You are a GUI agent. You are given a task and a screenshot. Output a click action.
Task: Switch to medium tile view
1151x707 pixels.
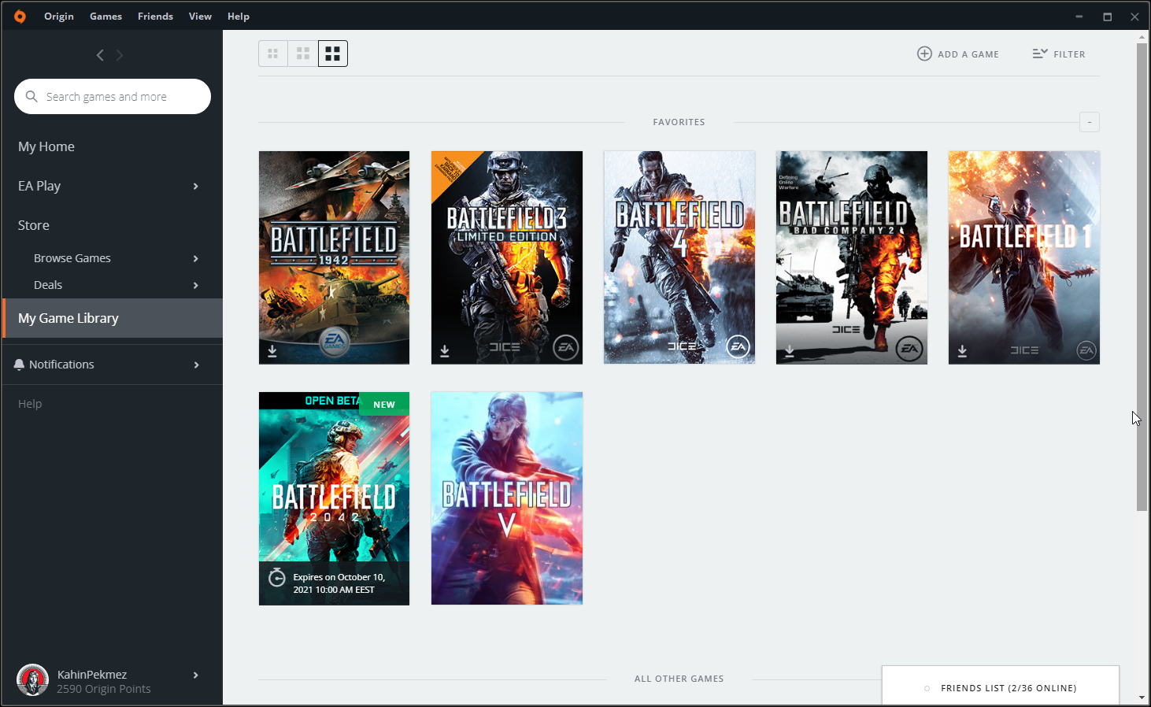(x=303, y=54)
